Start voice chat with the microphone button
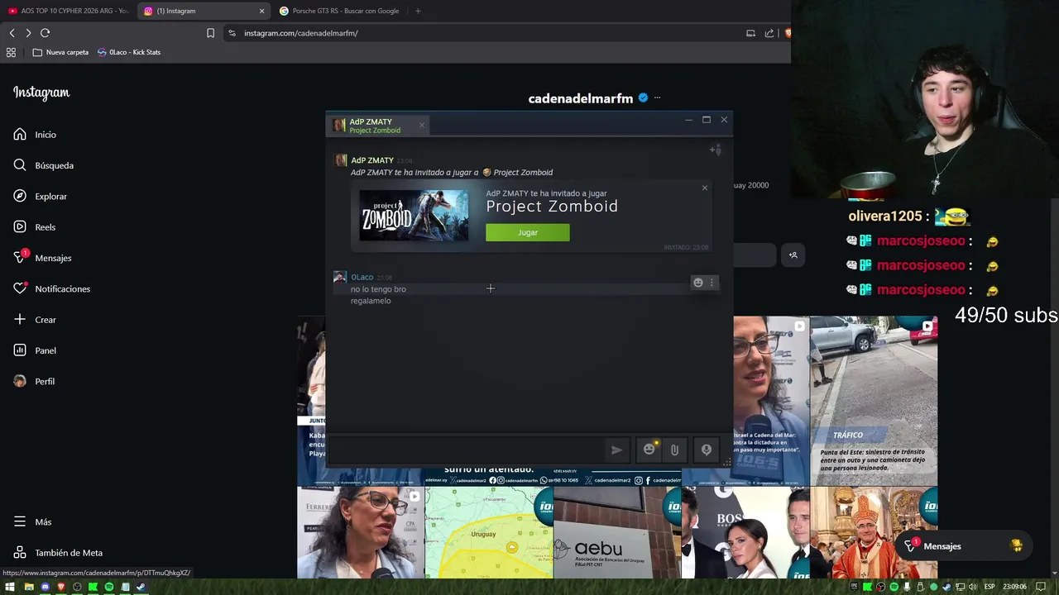 707,450
